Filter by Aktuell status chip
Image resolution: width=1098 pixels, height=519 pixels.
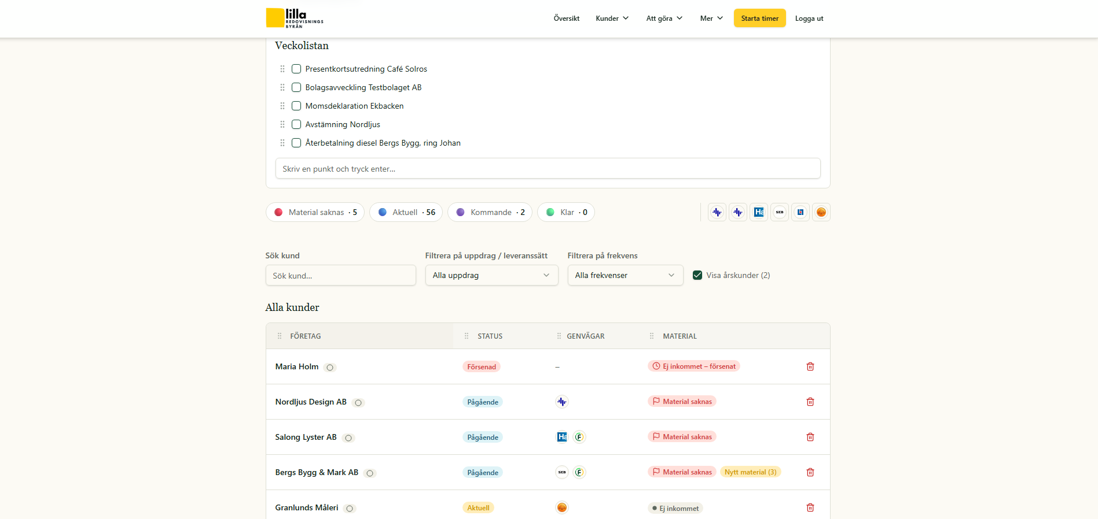[406, 212]
